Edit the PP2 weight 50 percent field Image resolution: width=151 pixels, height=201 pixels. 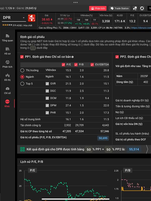[x=108, y=149]
